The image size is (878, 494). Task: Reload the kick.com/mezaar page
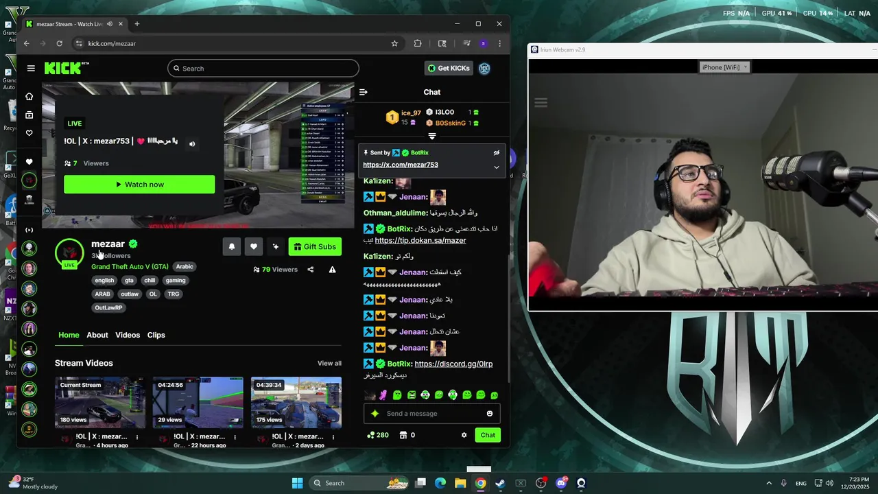click(x=60, y=43)
